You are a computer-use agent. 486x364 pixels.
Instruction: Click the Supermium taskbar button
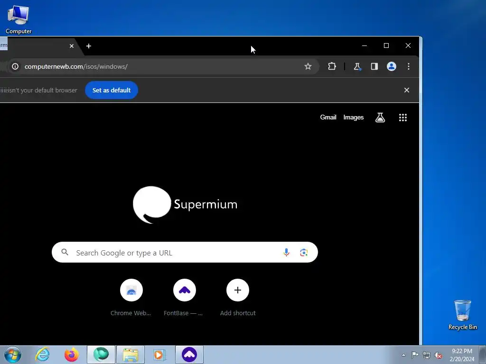101,355
